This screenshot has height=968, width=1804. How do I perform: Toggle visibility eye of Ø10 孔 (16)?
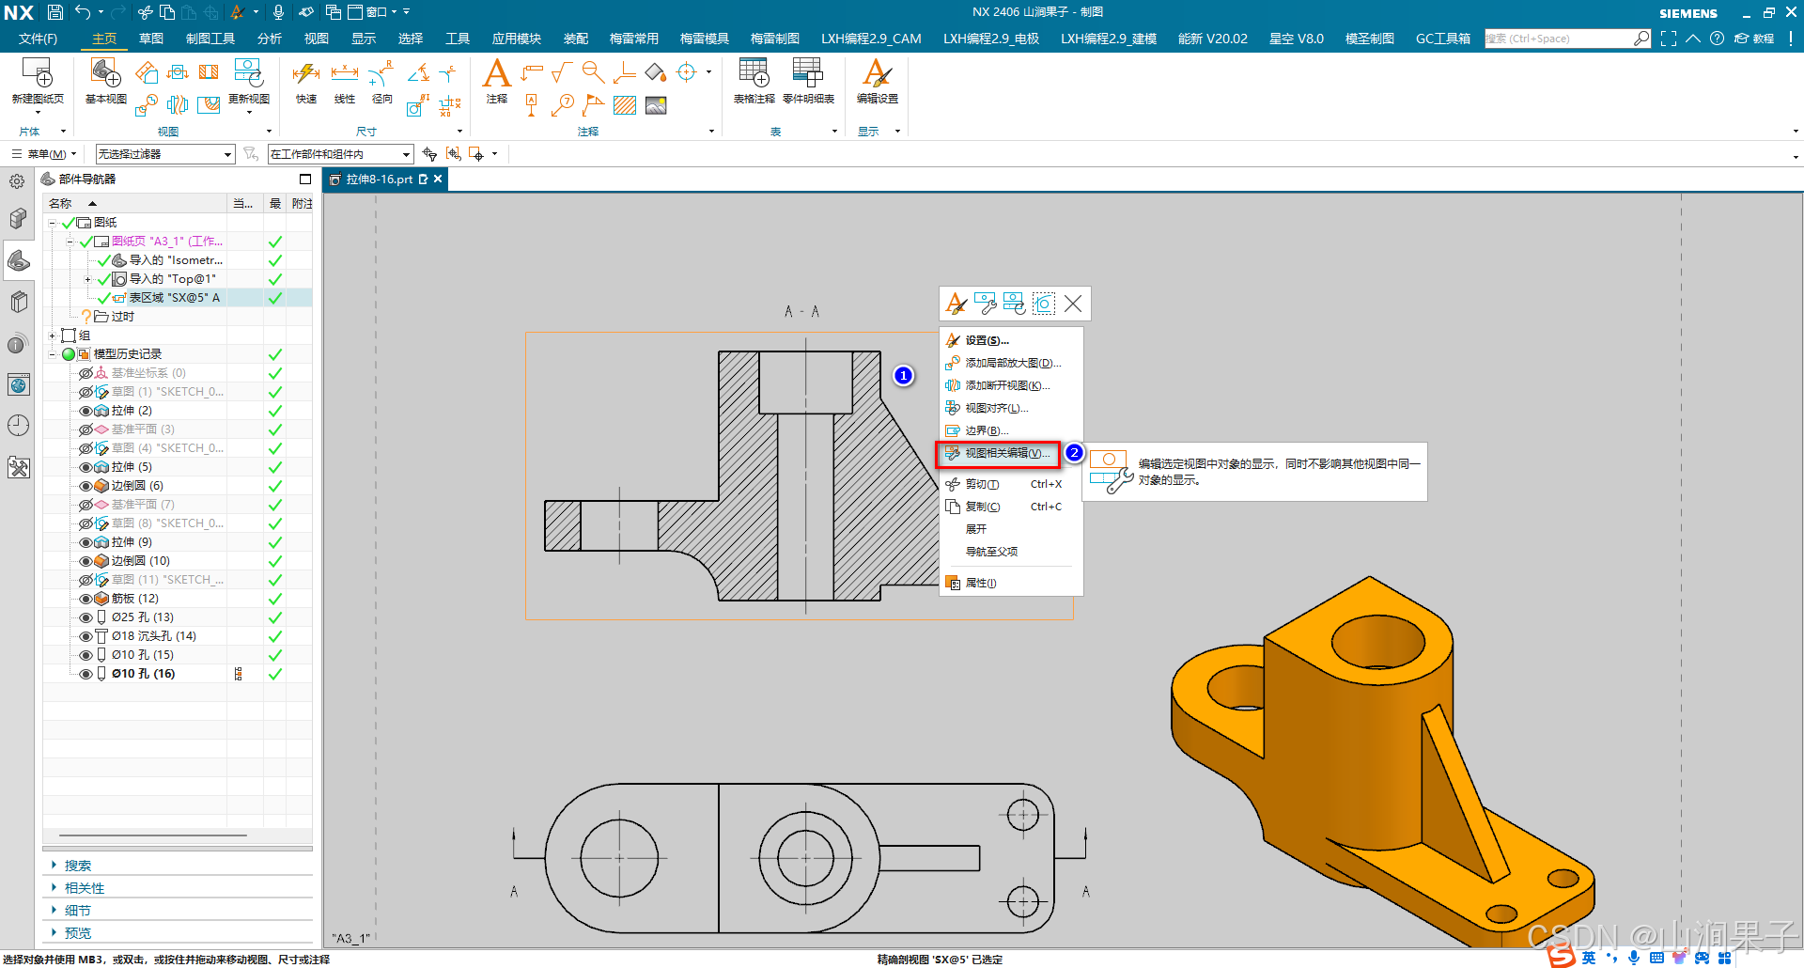point(86,674)
